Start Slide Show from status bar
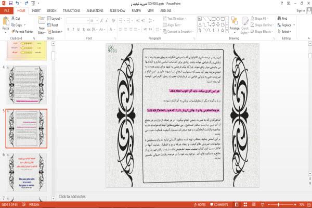 pyautogui.click(x=263, y=204)
